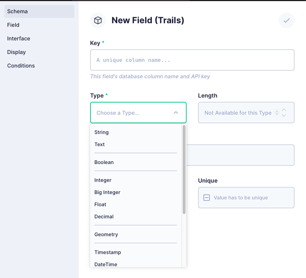Screen dimensions: 306x278
Task: Go to the Conditions section
Action: tap(21, 65)
